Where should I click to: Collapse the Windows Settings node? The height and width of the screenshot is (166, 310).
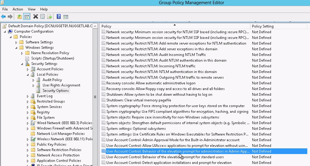[x=16, y=48]
